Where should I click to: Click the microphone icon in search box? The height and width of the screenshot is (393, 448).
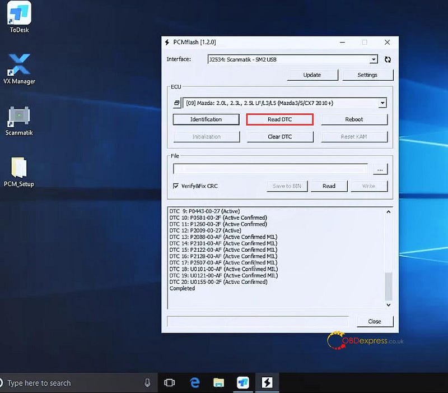147,383
